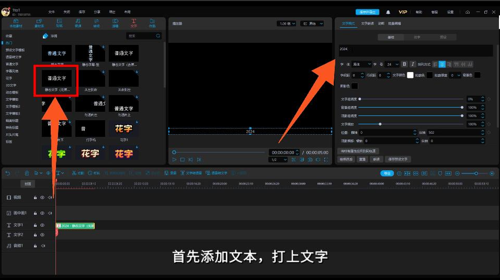Switch to the 文字朗读 tab
500x280 pixels.
(367, 24)
